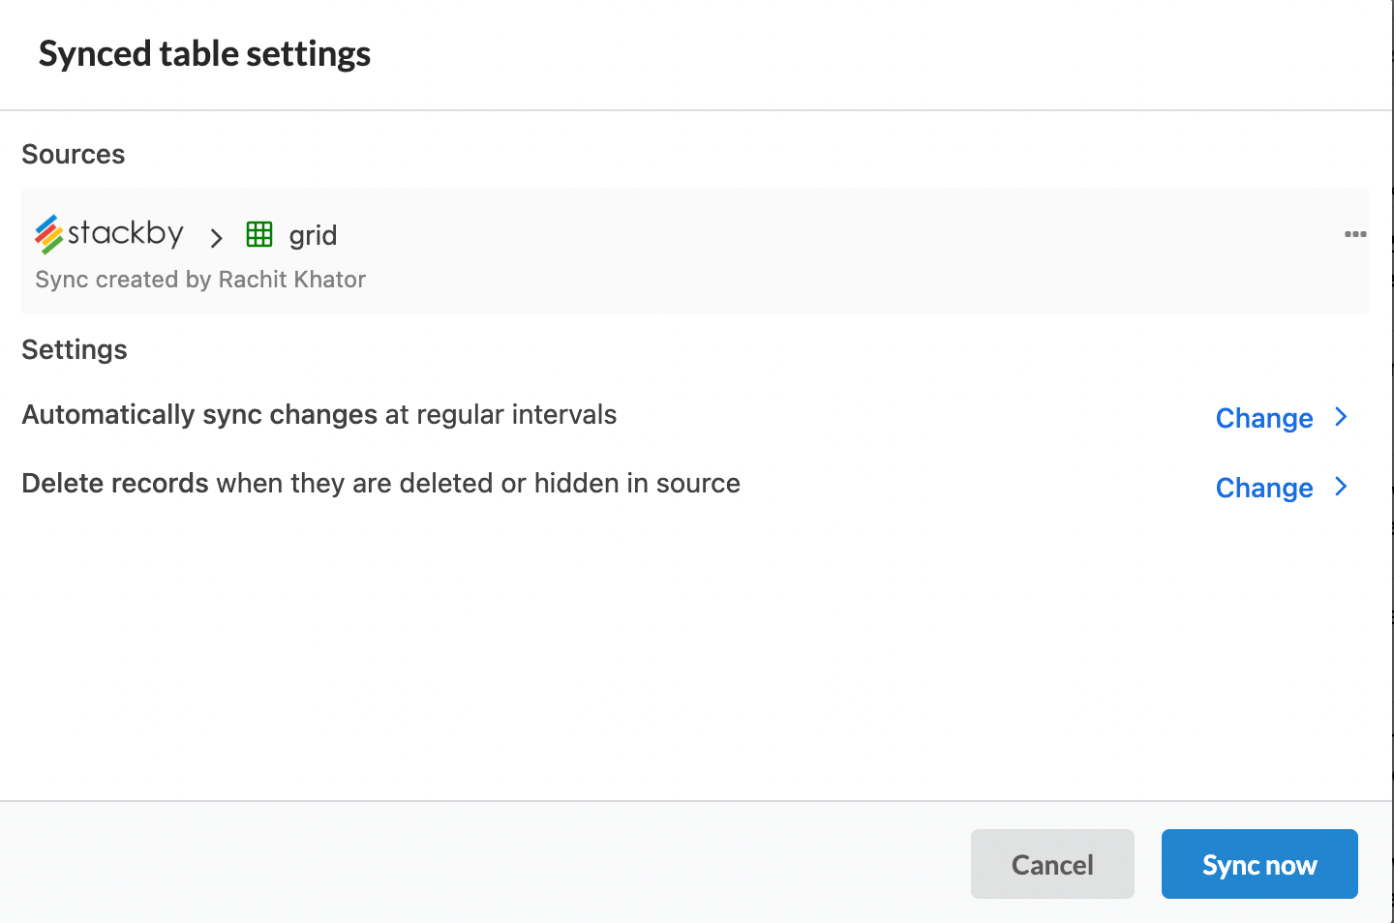Open the three-dot source options menu
Screen dimensions: 1394x923
[x=1355, y=234]
